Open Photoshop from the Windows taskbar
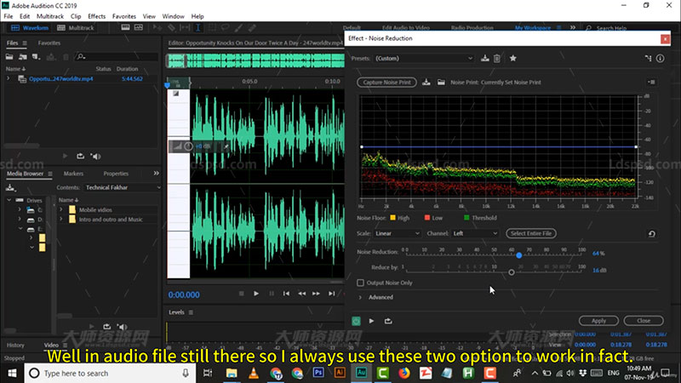 click(x=318, y=373)
